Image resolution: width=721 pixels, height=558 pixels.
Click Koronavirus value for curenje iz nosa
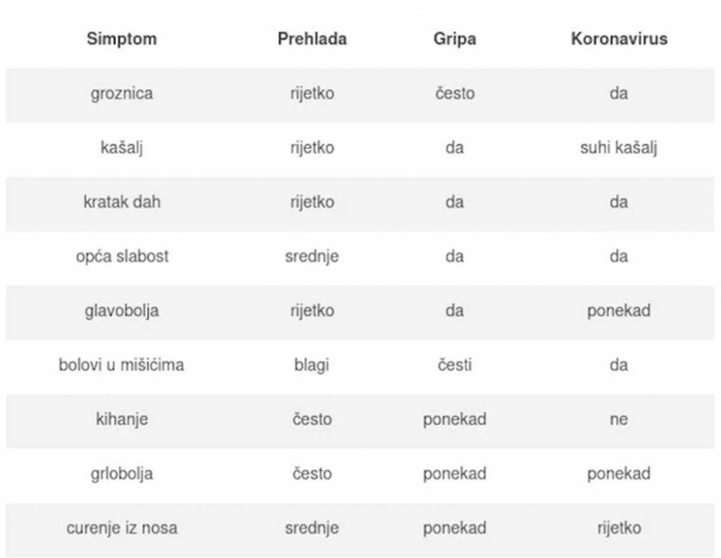pos(619,528)
